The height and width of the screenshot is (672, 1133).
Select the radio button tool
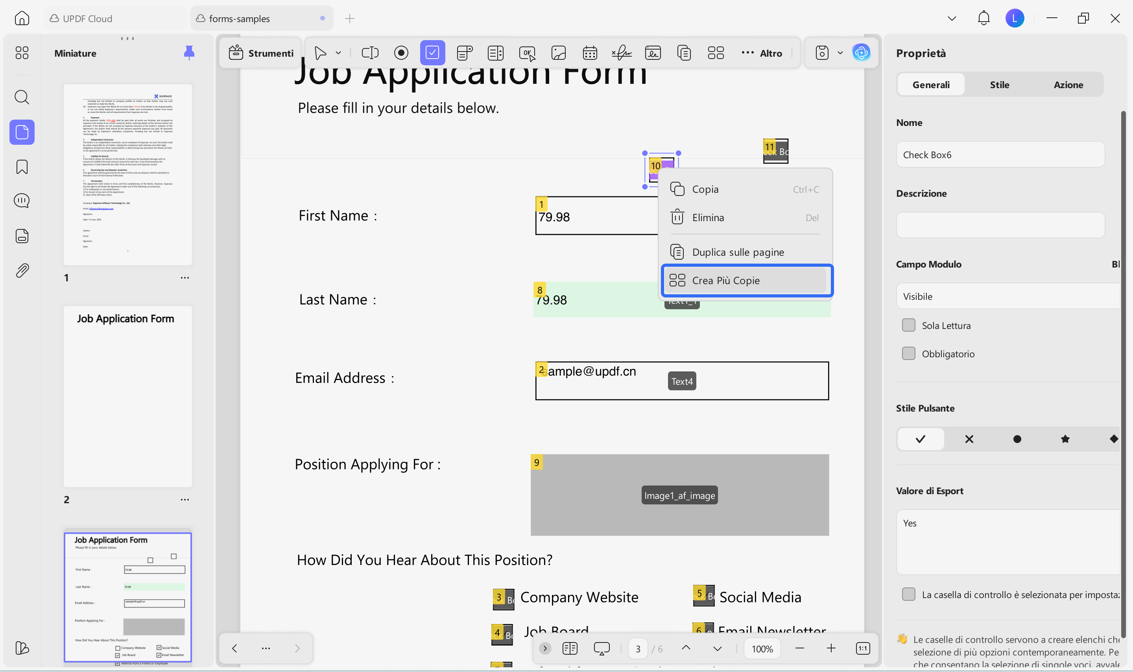point(401,53)
